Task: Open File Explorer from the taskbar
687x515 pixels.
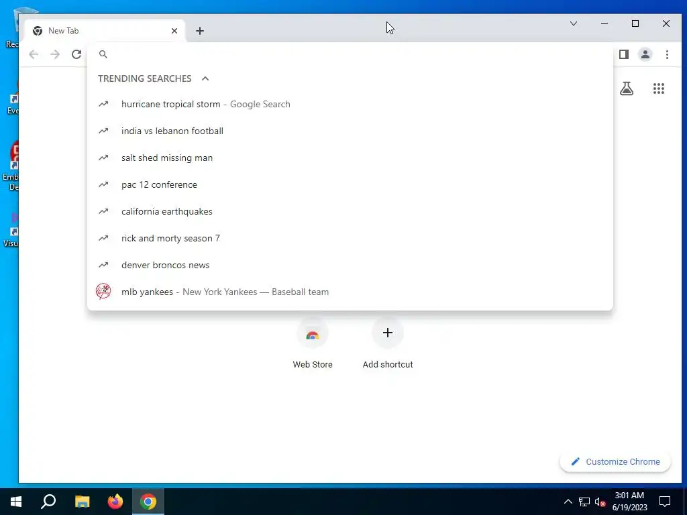Action: (82, 502)
